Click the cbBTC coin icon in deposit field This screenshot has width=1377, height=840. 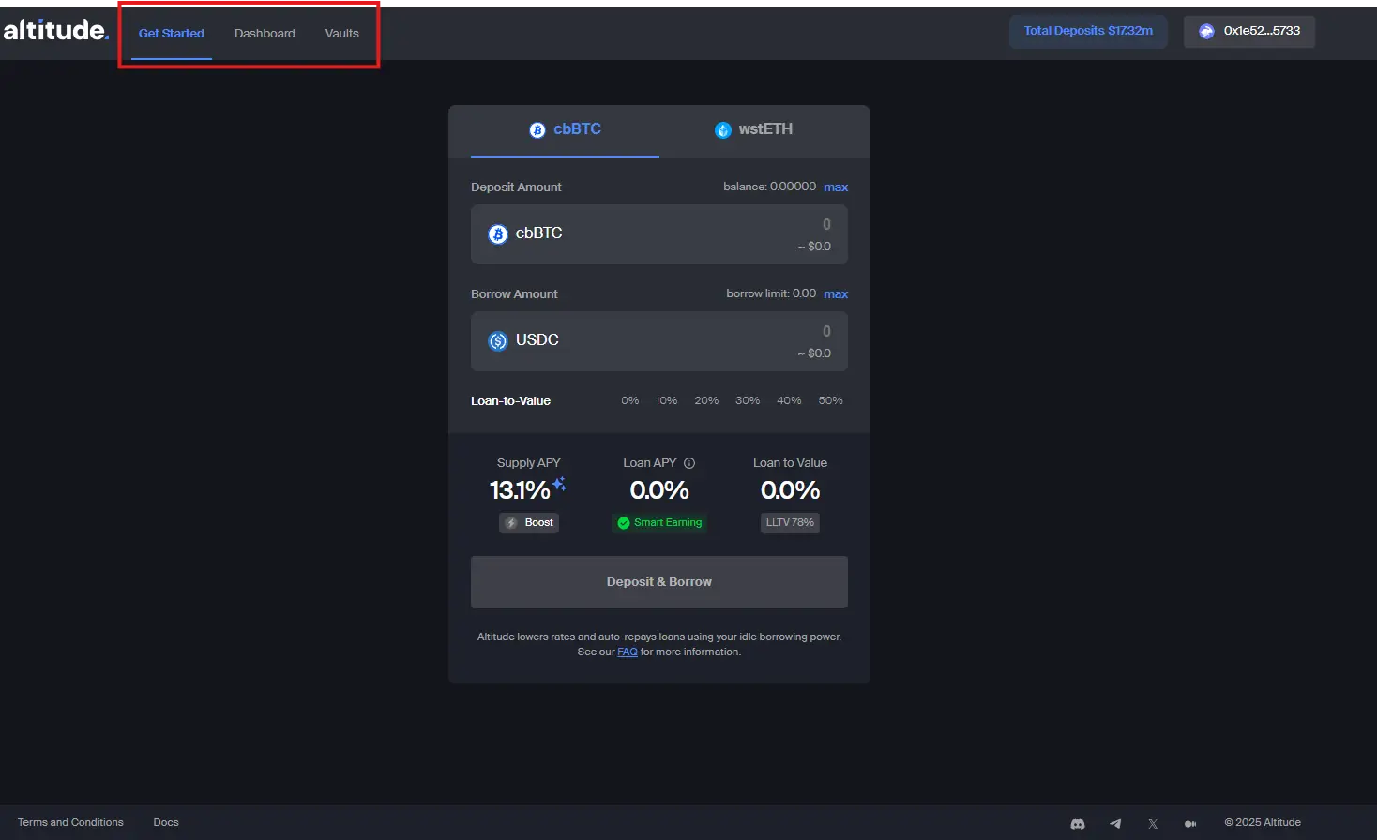498,234
